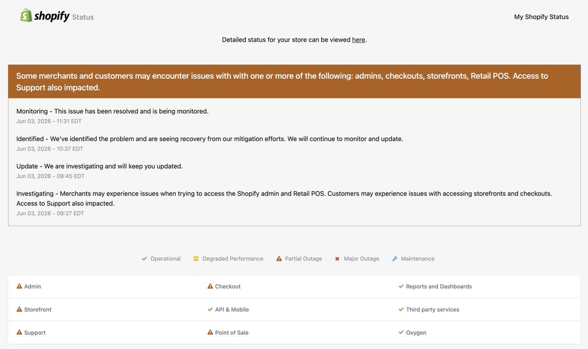Select the 'Update - We are investigating' message

99,166
